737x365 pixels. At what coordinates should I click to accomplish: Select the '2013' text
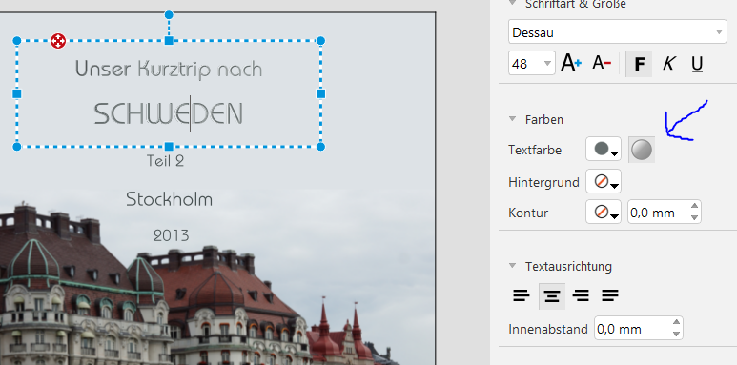(x=171, y=235)
